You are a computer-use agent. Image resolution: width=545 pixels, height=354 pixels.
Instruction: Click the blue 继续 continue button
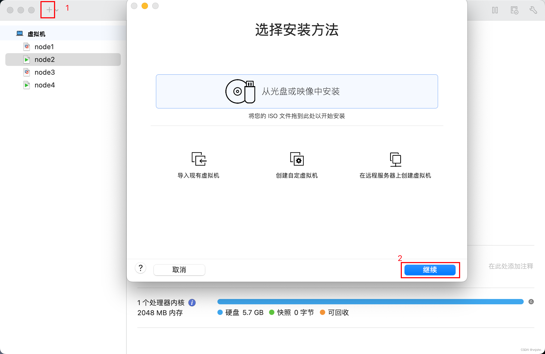[x=430, y=270]
